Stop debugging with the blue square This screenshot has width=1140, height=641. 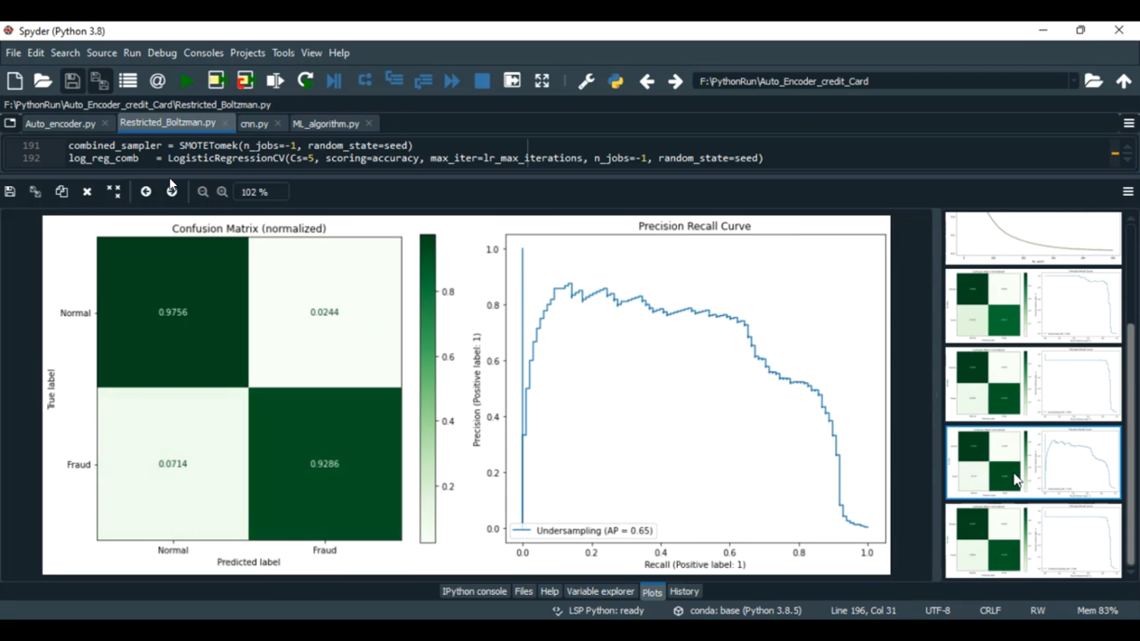pos(482,81)
